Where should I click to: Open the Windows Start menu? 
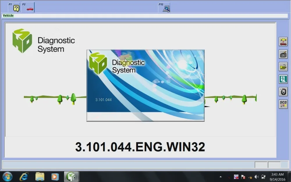coord(8,177)
